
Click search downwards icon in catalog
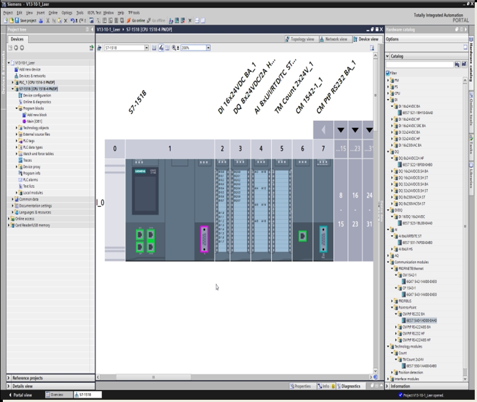457,64
